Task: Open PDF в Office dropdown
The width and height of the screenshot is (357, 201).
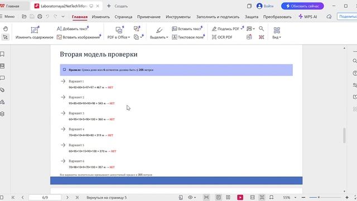Action: click(119, 33)
